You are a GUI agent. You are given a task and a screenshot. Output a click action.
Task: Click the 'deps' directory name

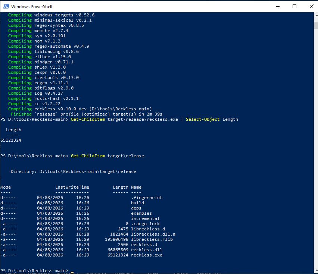[x=136, y=208]
